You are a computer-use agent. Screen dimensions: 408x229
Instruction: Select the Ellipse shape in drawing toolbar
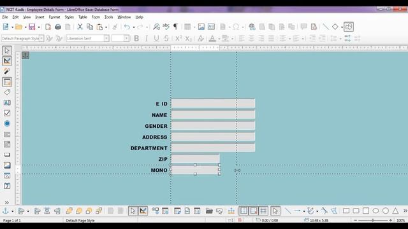click(x=375, y=211)
